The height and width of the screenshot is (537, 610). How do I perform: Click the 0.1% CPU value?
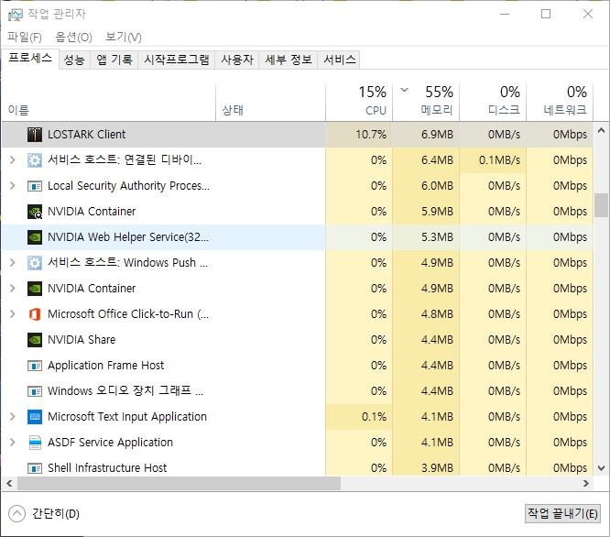click(x=375, y=417)
